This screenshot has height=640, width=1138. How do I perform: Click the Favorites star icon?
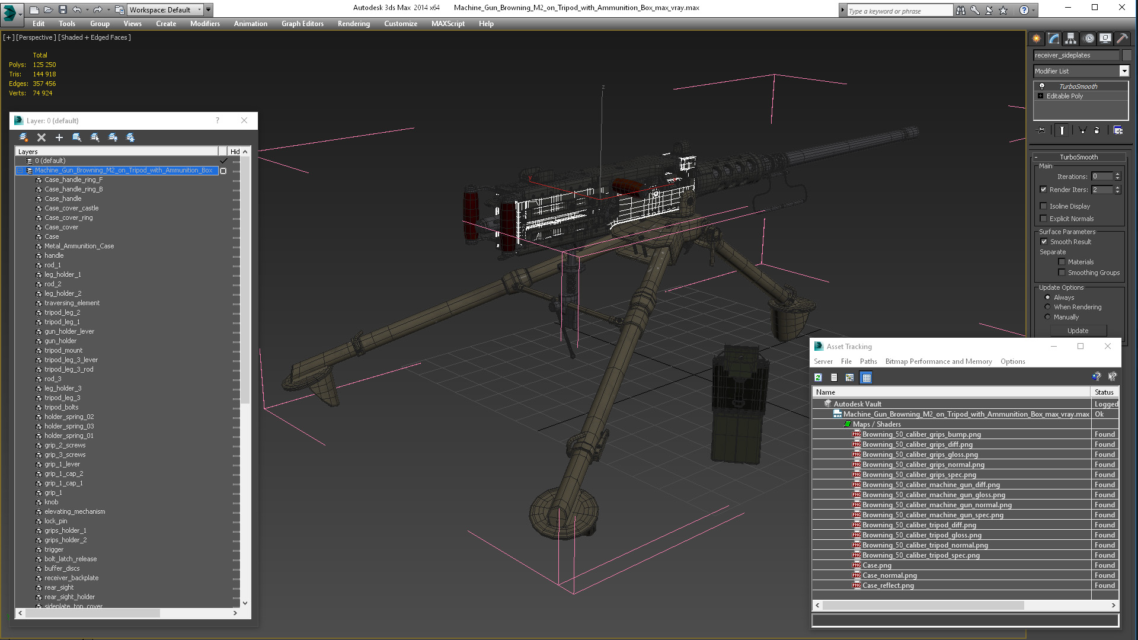1003,10
